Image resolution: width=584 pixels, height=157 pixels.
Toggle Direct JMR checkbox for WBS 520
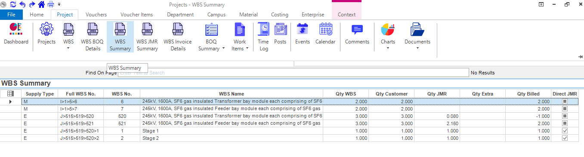tap(565, 116)
